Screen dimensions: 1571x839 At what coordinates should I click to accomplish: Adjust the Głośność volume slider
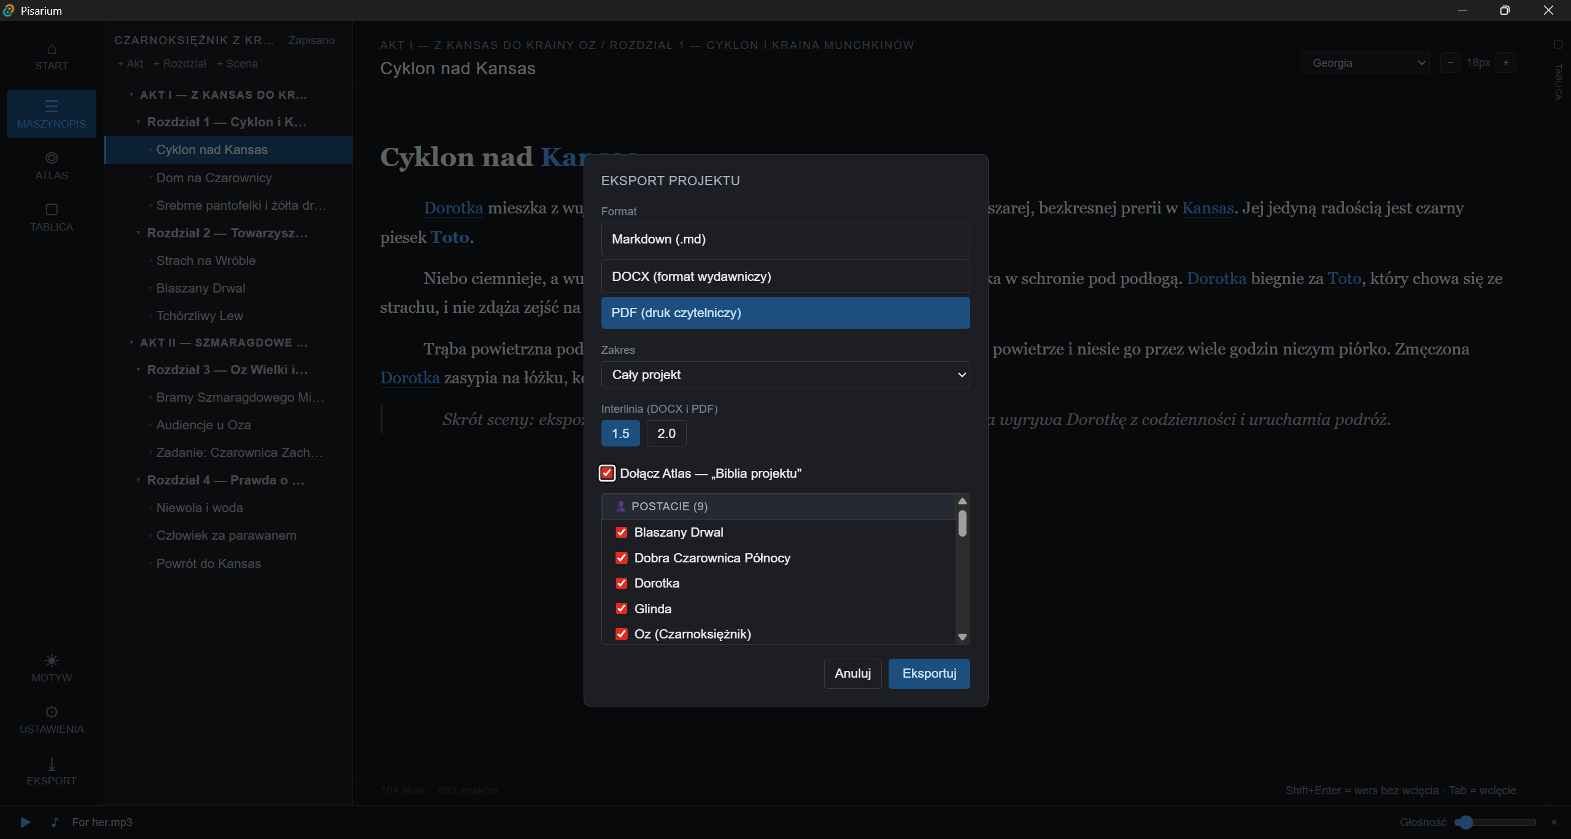point(1495,822)
